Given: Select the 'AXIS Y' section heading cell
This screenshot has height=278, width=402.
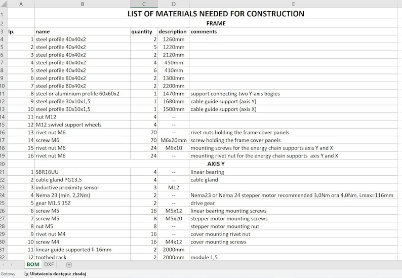Looking at the screenshot, I should (216, 164).
